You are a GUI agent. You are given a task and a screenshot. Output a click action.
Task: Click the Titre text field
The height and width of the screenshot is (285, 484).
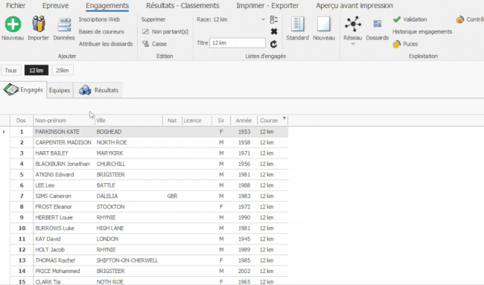click(x=238, y=43)
